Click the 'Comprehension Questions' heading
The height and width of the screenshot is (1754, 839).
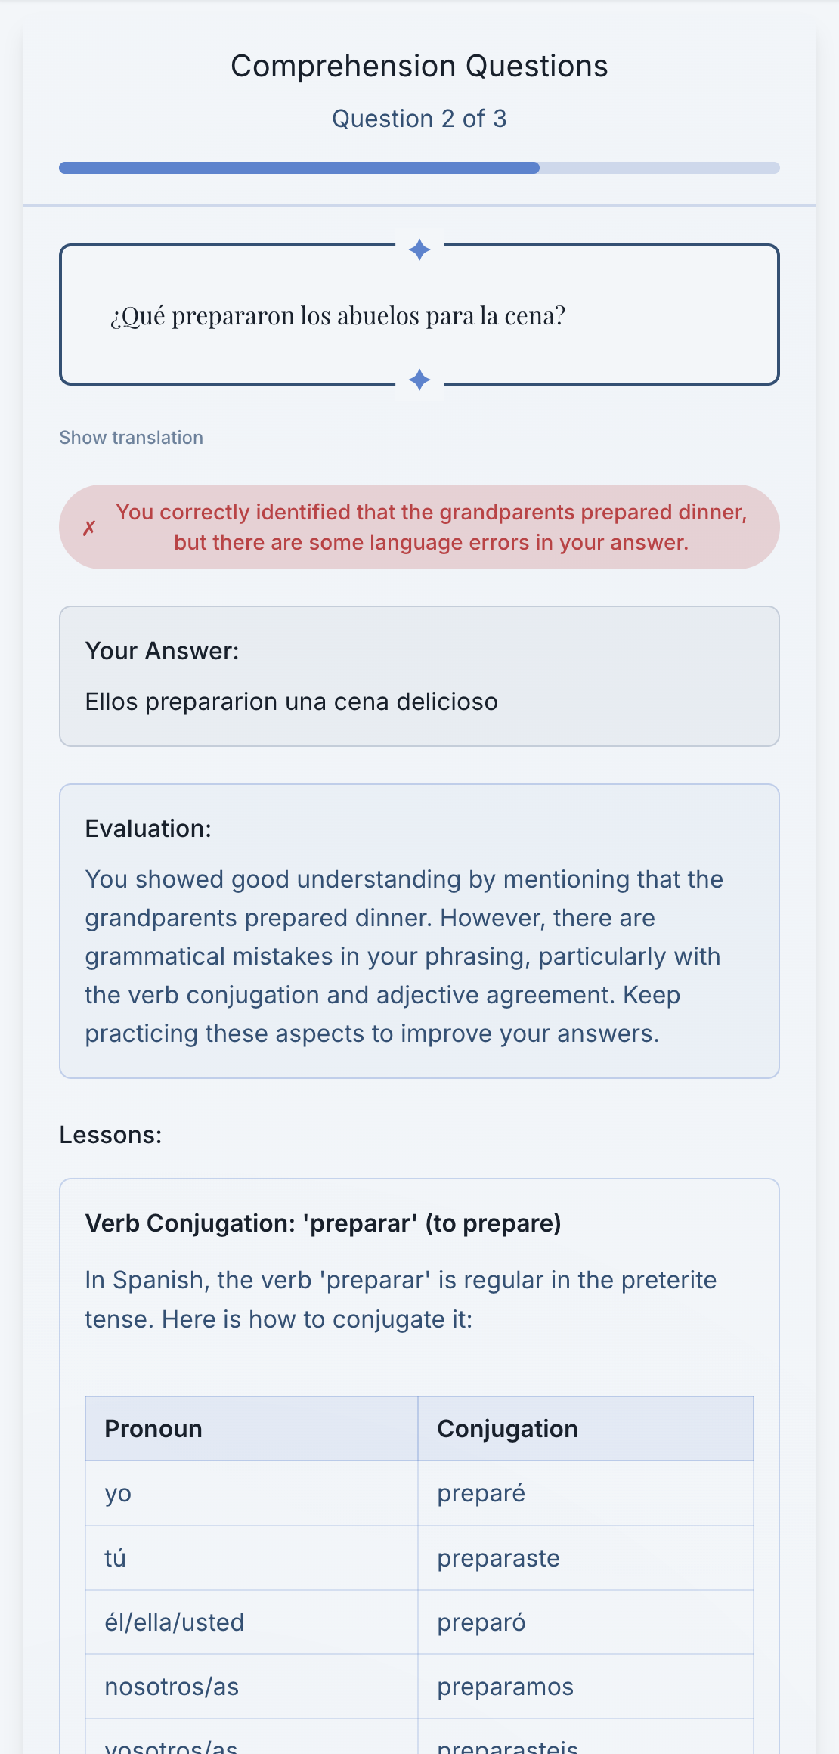(419, 66)
